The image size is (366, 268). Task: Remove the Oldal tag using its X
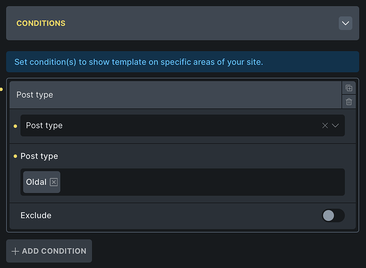click(54, 182)
